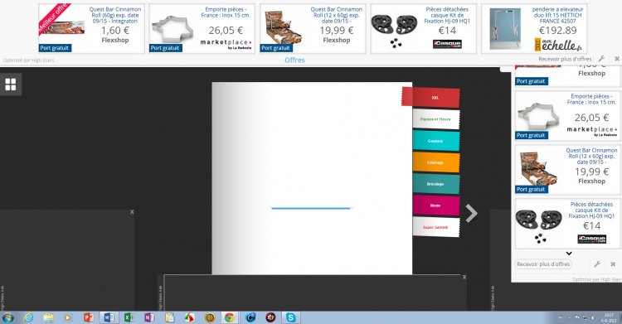
Task: Click the Google Chrome taskbar icon
Action: pos(229,317)
